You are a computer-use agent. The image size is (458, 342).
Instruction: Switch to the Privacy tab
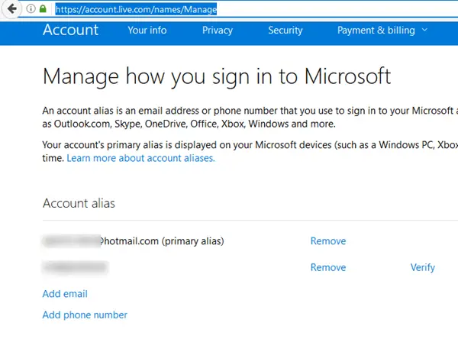[218, 31]
